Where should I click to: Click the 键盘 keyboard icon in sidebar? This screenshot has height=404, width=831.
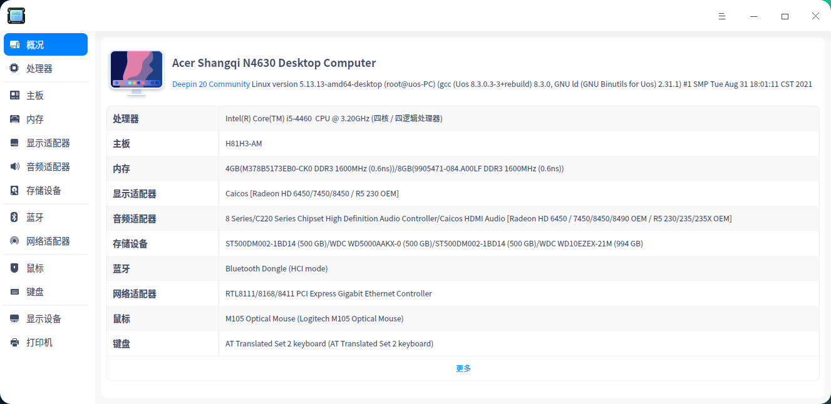(14, 291)
